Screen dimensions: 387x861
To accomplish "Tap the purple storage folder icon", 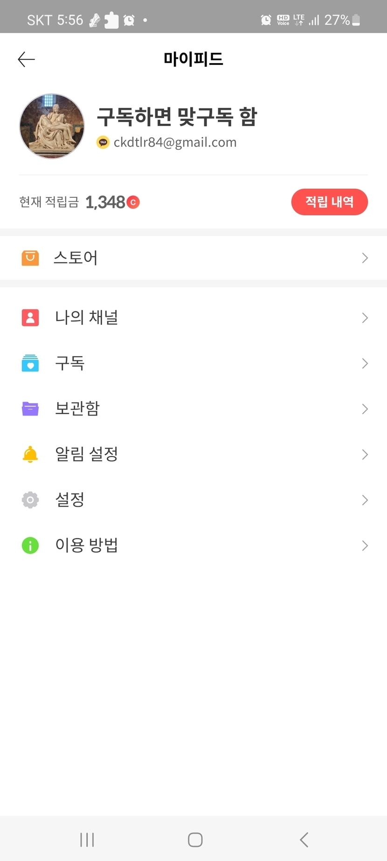I will click(x=30, y=409).
